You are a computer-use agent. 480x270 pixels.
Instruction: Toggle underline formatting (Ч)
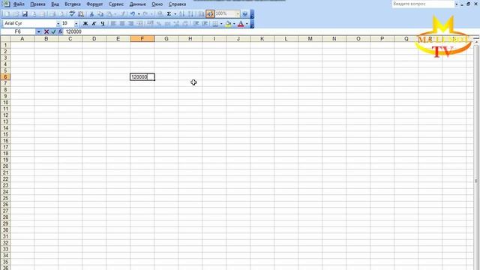point(103,23)
